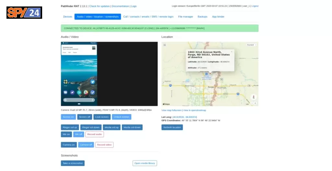Click Ringer vol down button
Viewport: 332px width, 171px height.
click(91, 127)
